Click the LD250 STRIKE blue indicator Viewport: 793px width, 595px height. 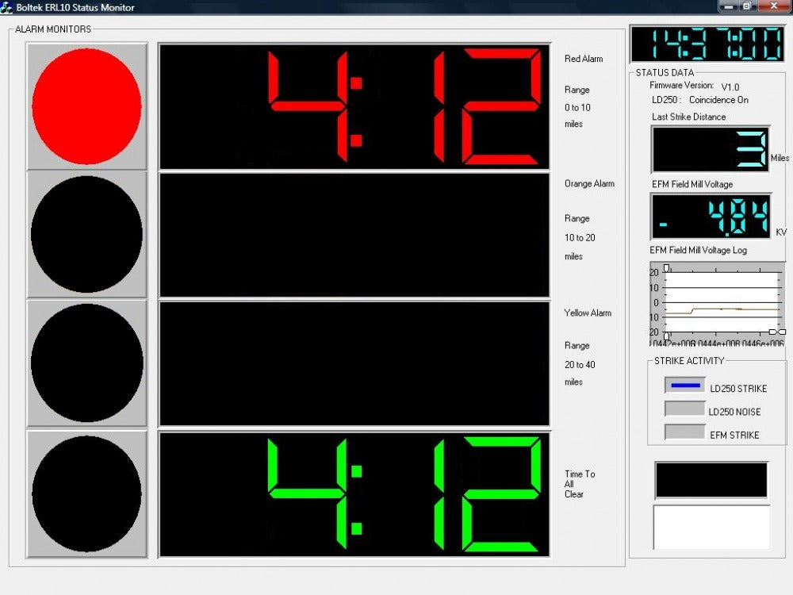click(x=685, y=386)
